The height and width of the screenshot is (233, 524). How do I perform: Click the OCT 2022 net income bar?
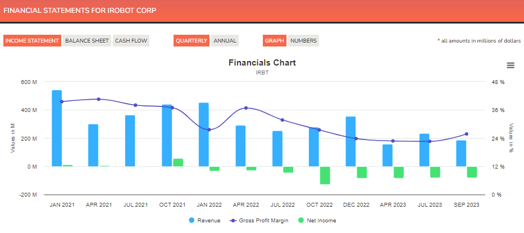325,175
